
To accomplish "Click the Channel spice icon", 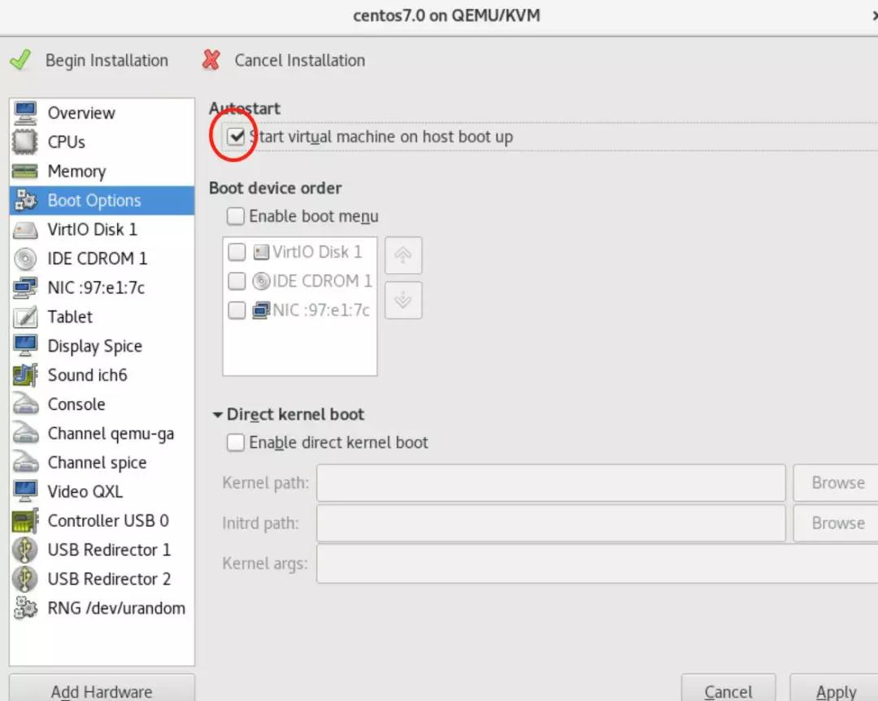I will pos(25,462).
